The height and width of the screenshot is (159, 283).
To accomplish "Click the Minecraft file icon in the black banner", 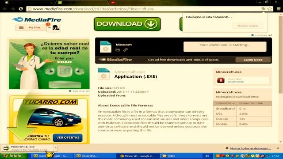I will tap(106, 47).
